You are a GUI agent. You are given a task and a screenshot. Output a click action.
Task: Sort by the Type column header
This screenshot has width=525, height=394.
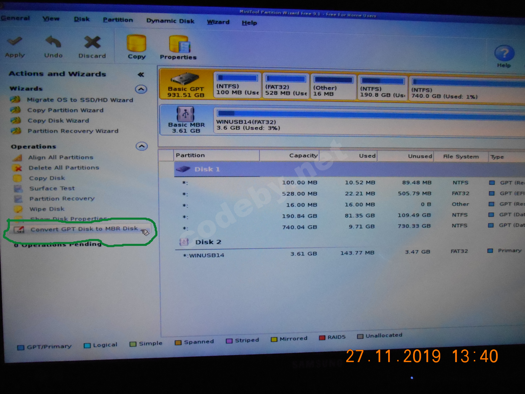click(506, 157)
